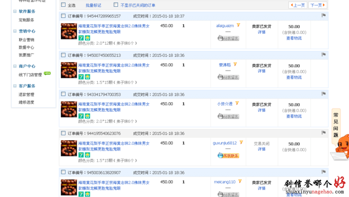Click 批量标记 batch mark link

(93, 5)
